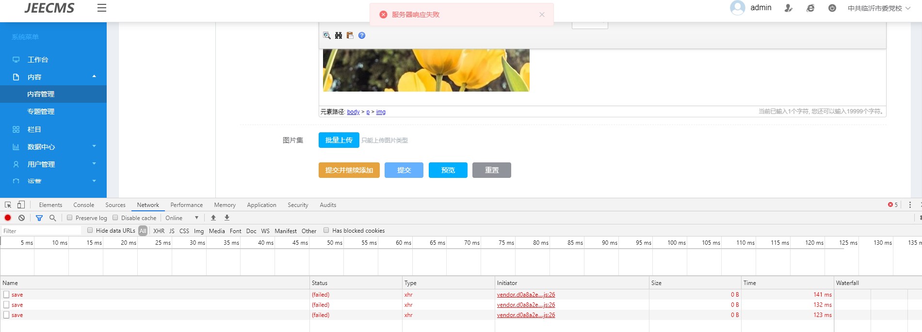922x332 pixels.
Task: Click the edit profile icon next to admin
Action: 788,8
